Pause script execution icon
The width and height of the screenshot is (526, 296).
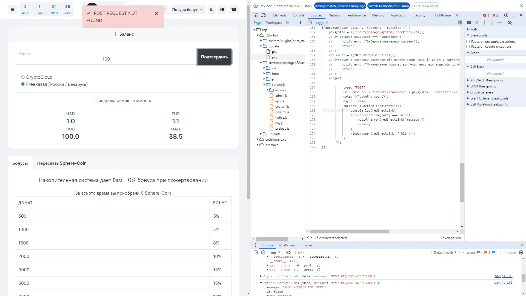click(469, 23)
